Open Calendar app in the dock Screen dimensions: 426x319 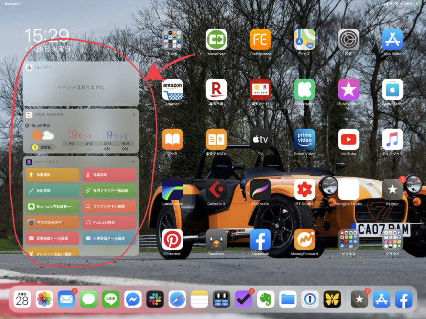coord(22,299)
